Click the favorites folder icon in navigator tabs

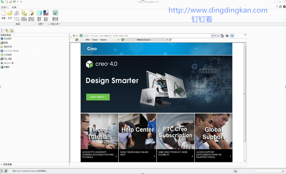coord(12,31)
